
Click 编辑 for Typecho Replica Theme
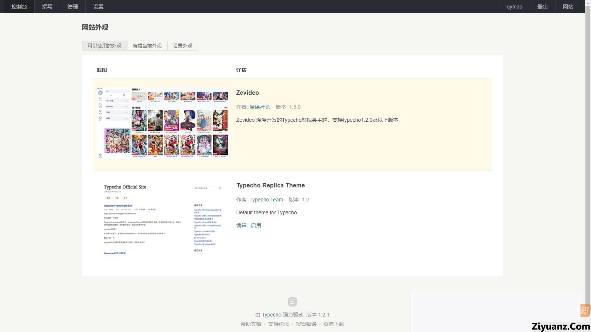point(241,225)
